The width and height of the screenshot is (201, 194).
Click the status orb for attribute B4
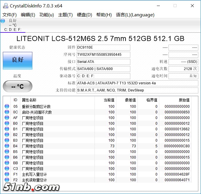click(x=7, y=146)
